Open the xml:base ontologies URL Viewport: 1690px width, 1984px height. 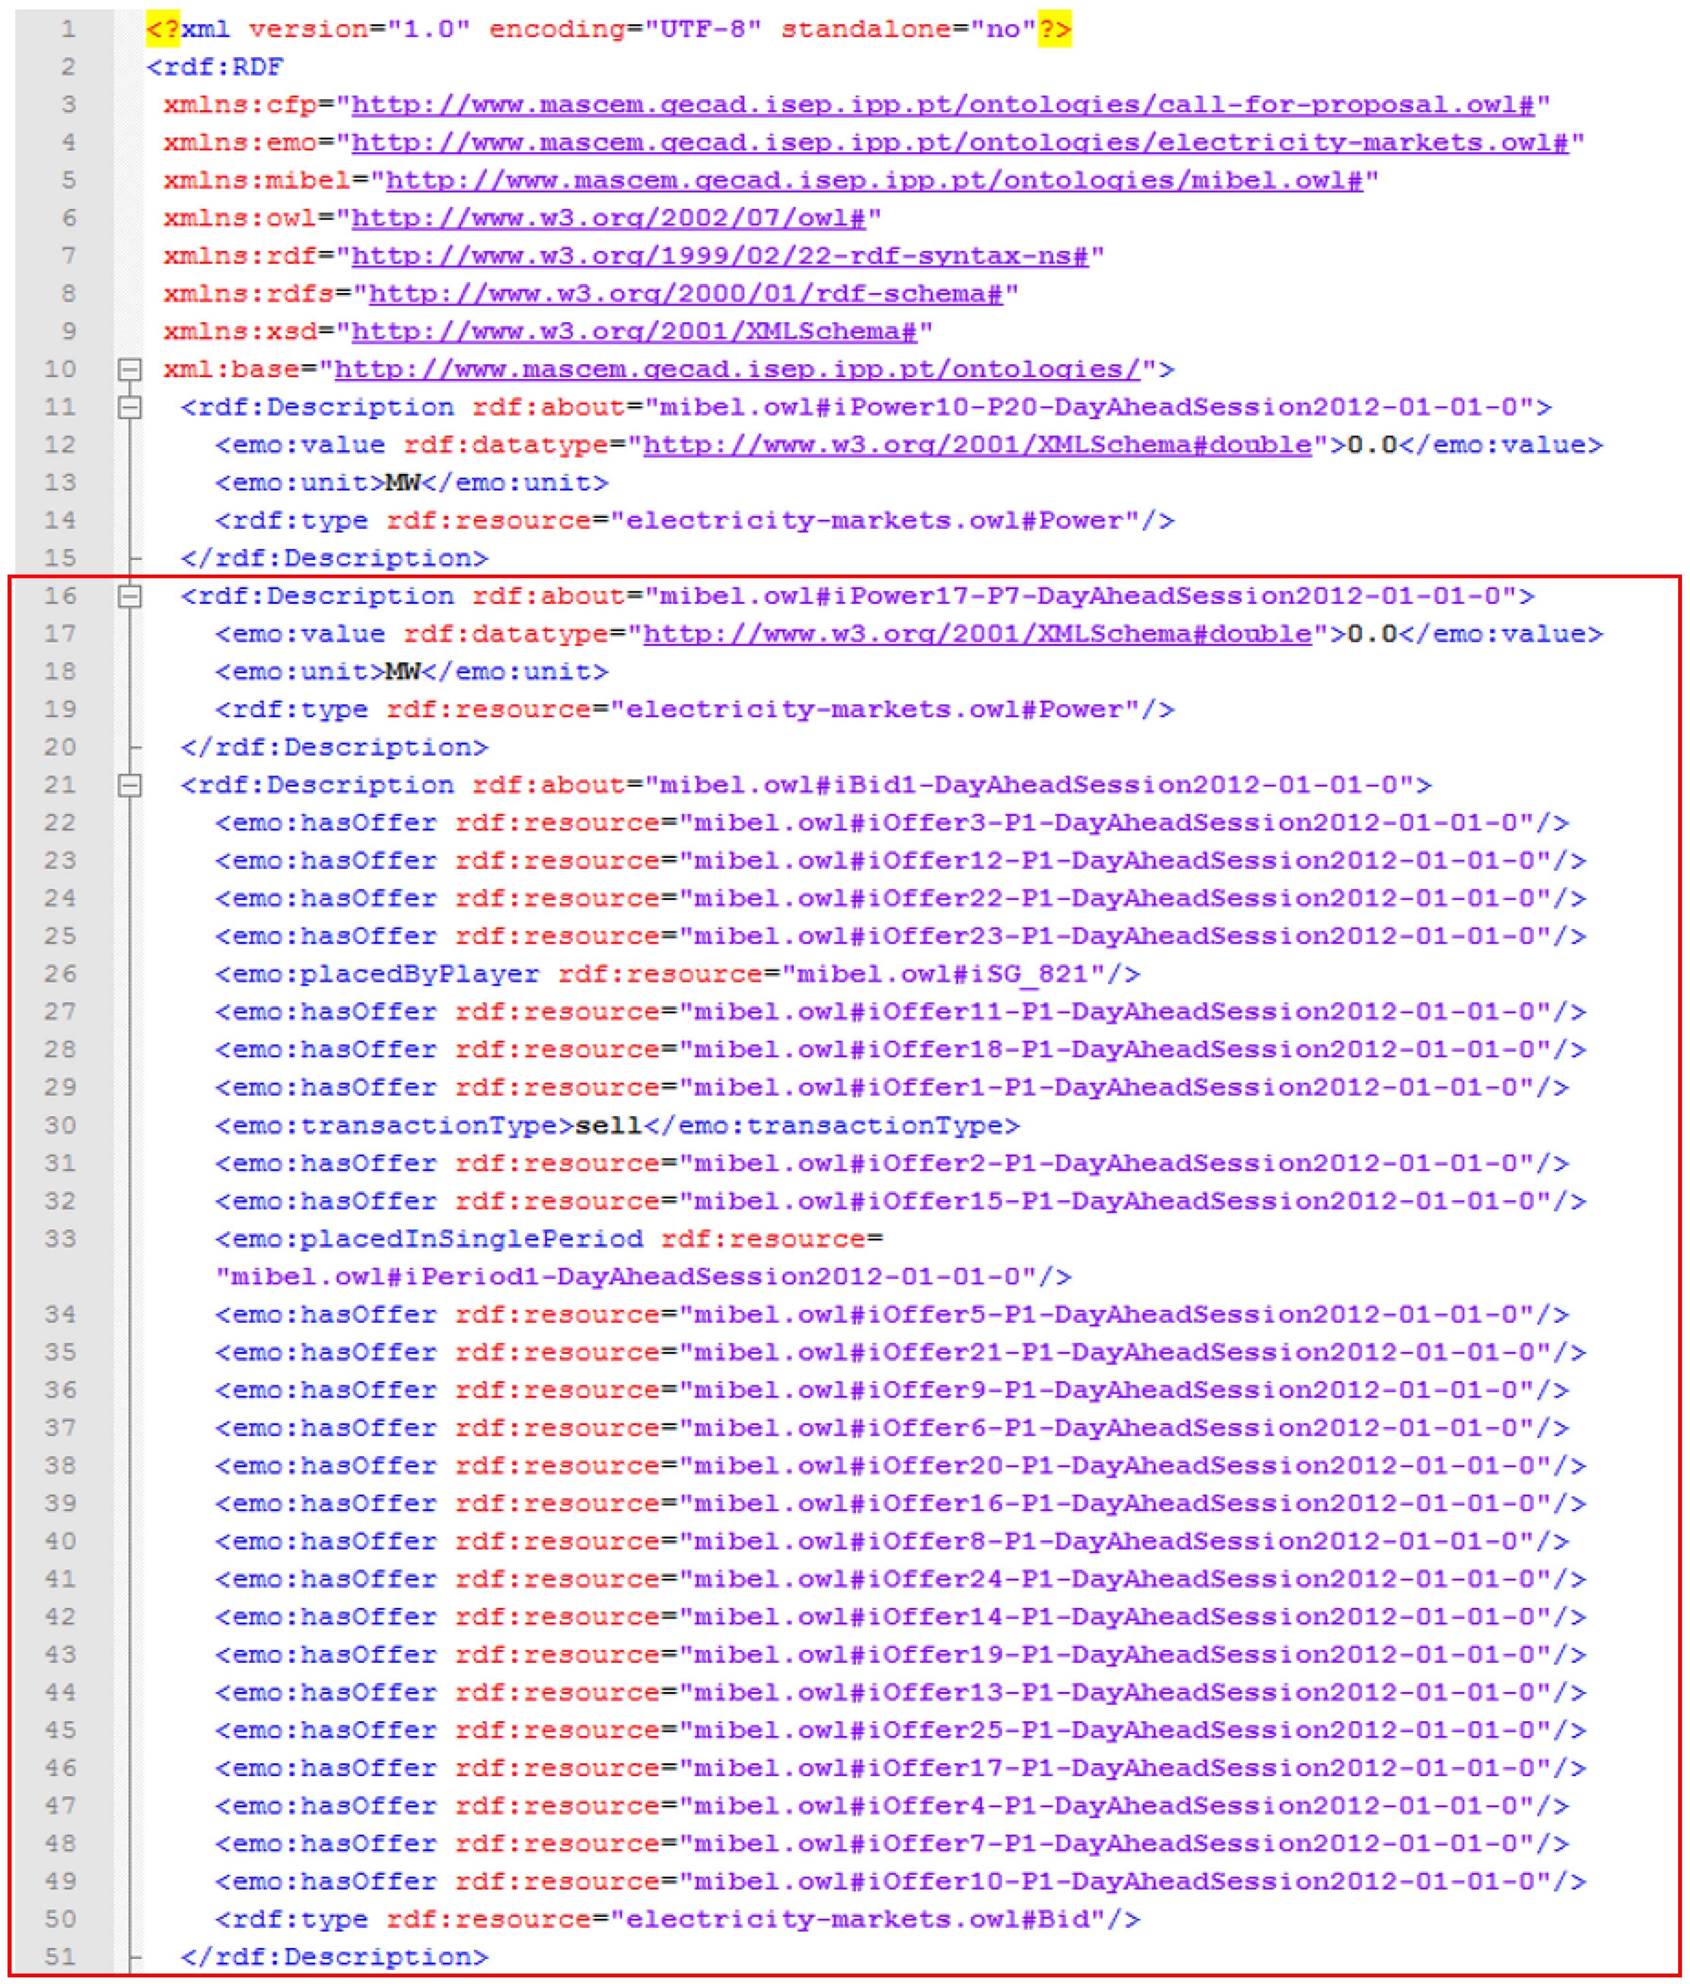(x=738, y=369)
